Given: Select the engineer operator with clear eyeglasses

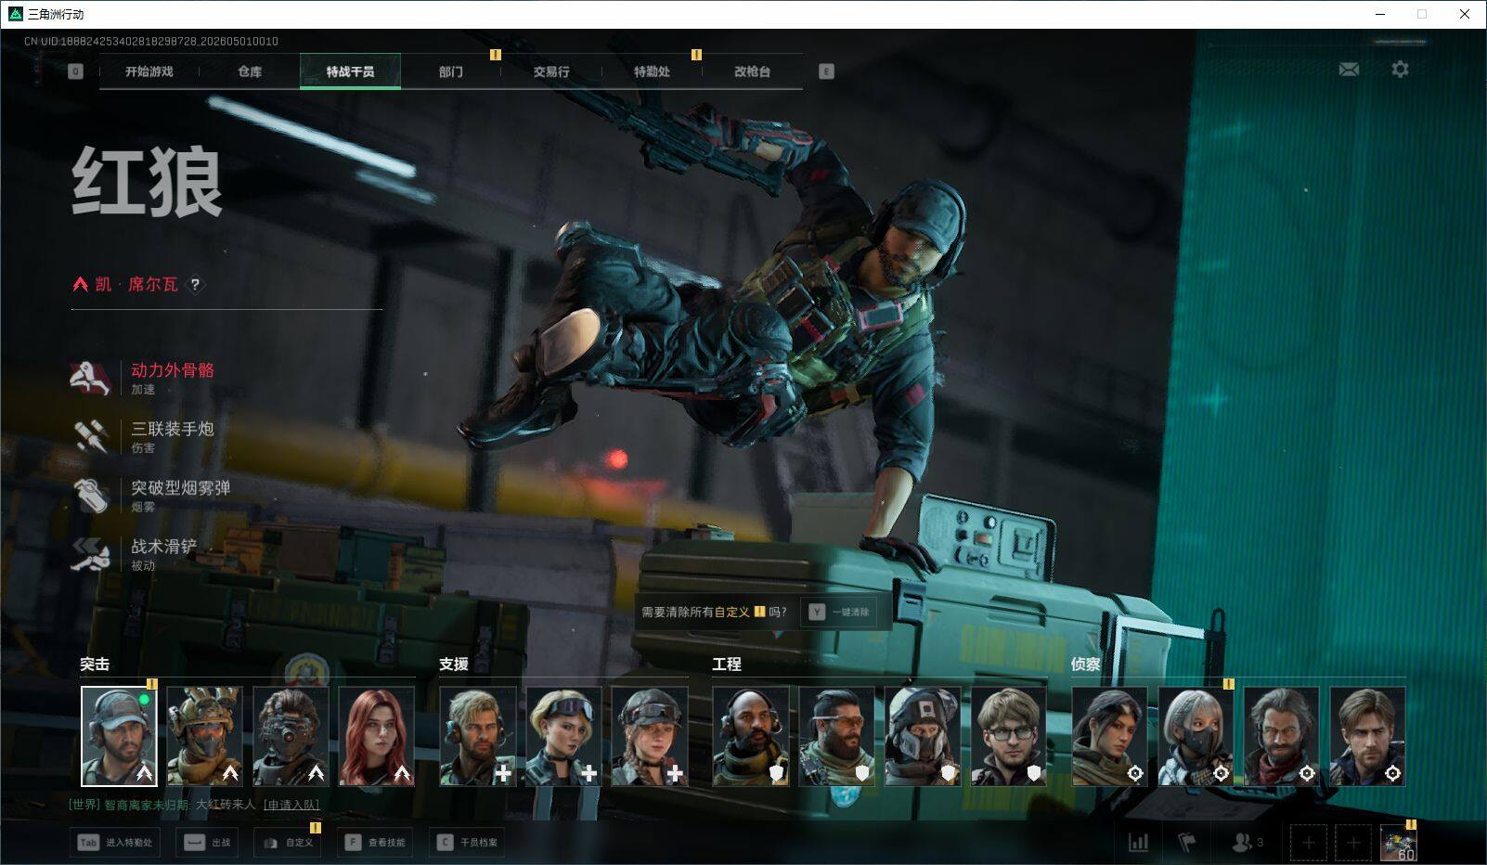Looking at the screenshot, I should point(1008,736).
